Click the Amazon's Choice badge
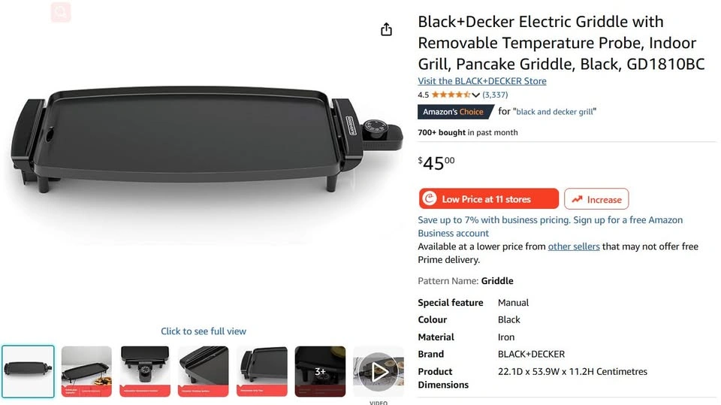This screenshot has width=721, height=405. 455,112
